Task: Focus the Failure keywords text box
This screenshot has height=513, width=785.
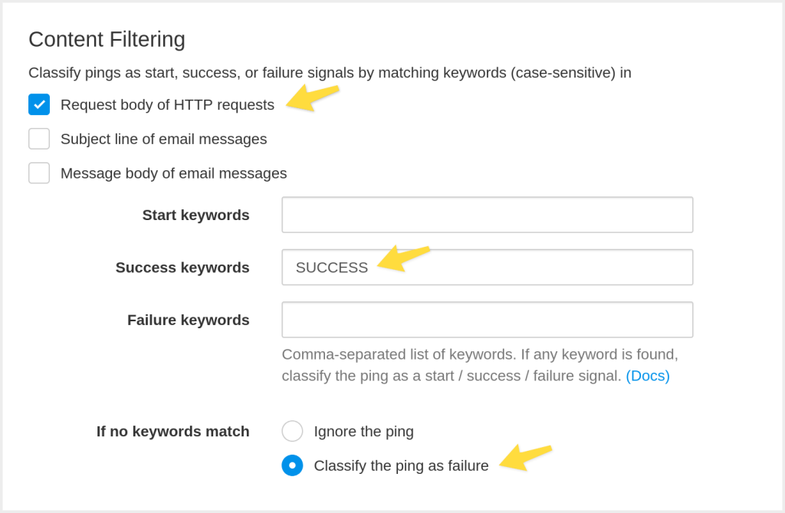Action: 487,320
